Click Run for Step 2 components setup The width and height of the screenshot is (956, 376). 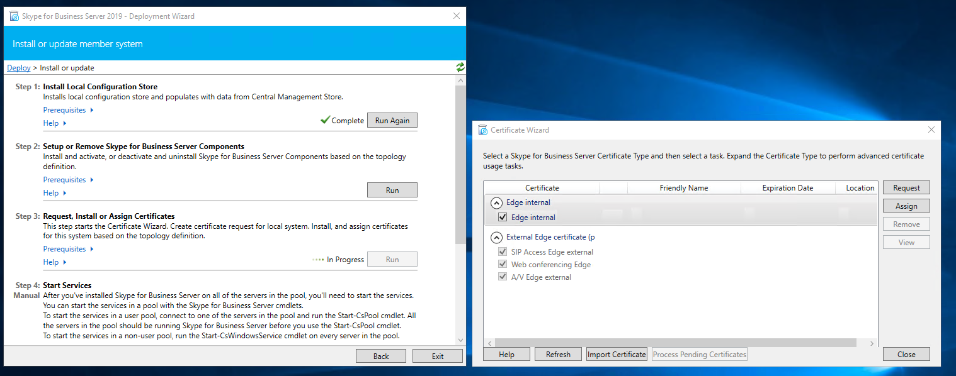[x=392, y=190]
